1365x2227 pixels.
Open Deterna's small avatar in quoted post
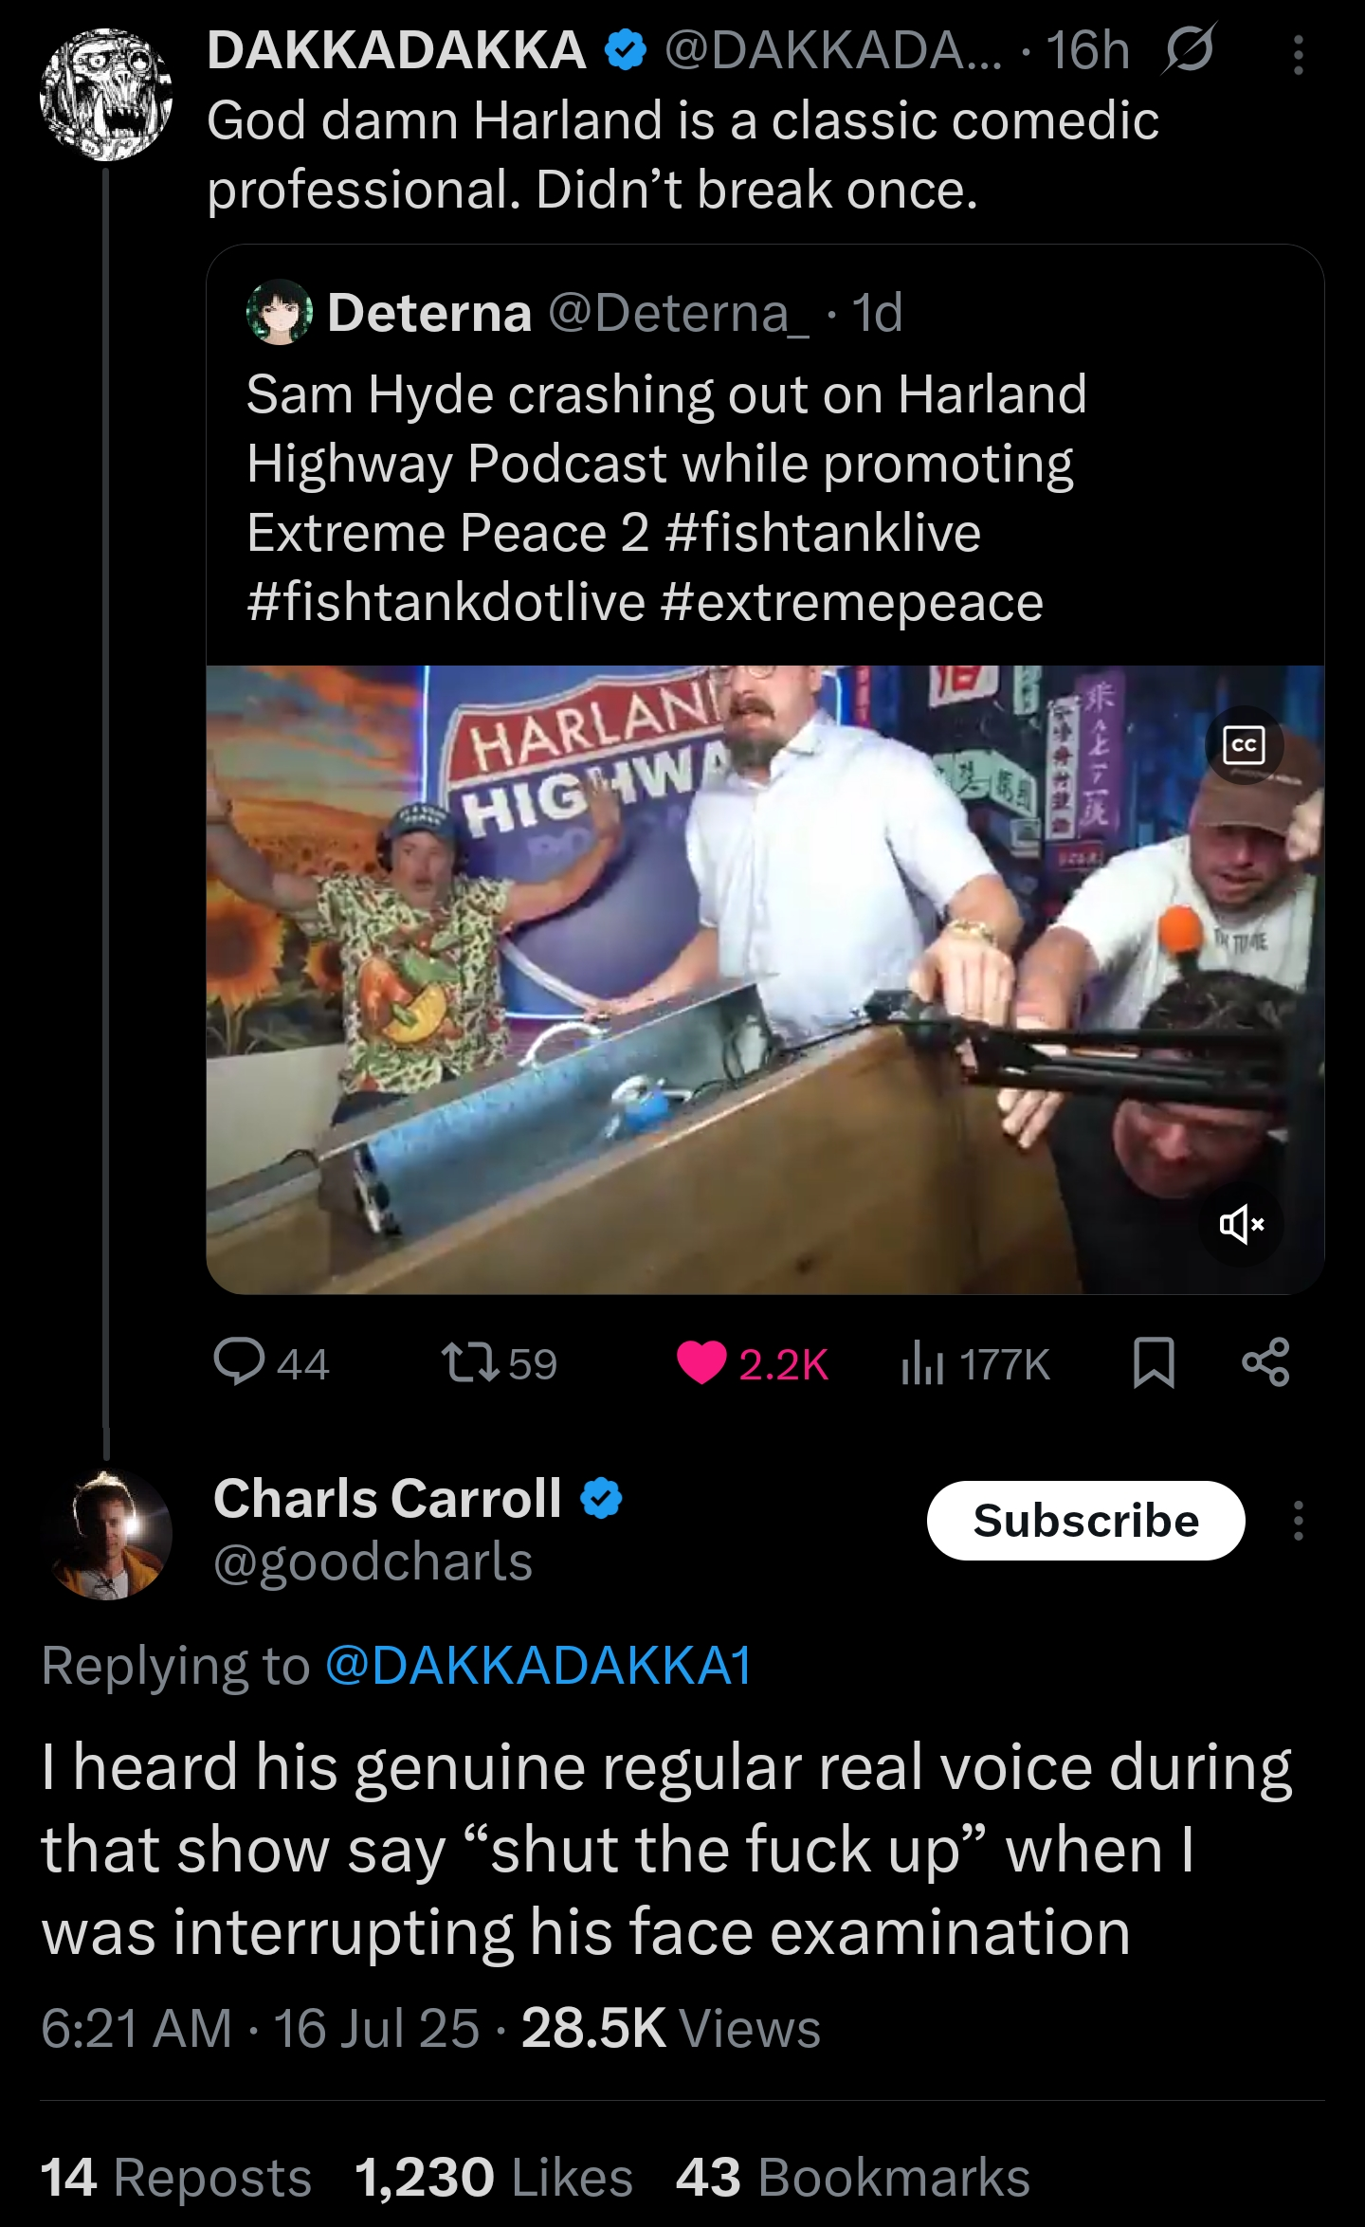[x=280, y=312]
